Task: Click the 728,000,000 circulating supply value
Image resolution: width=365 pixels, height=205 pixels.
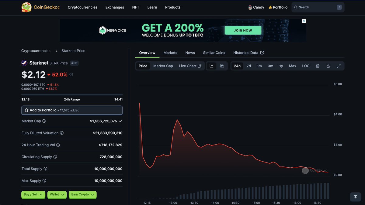Action: coord(111,157)
